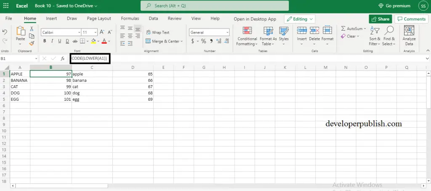Open the Borders dropdown arrow
The height and width of the screenshot is (191, 431).
pos(88,42)
